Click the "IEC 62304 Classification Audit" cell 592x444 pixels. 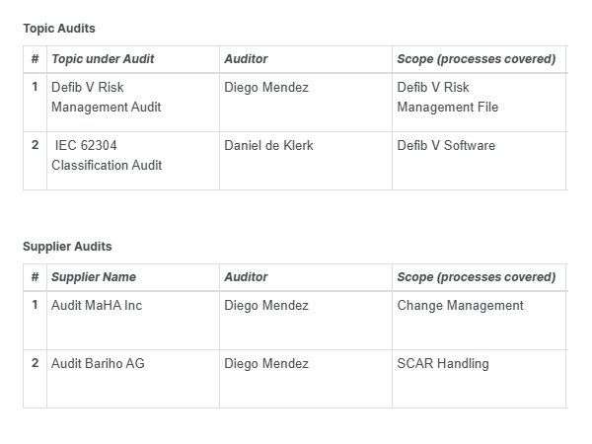(106, 155)
